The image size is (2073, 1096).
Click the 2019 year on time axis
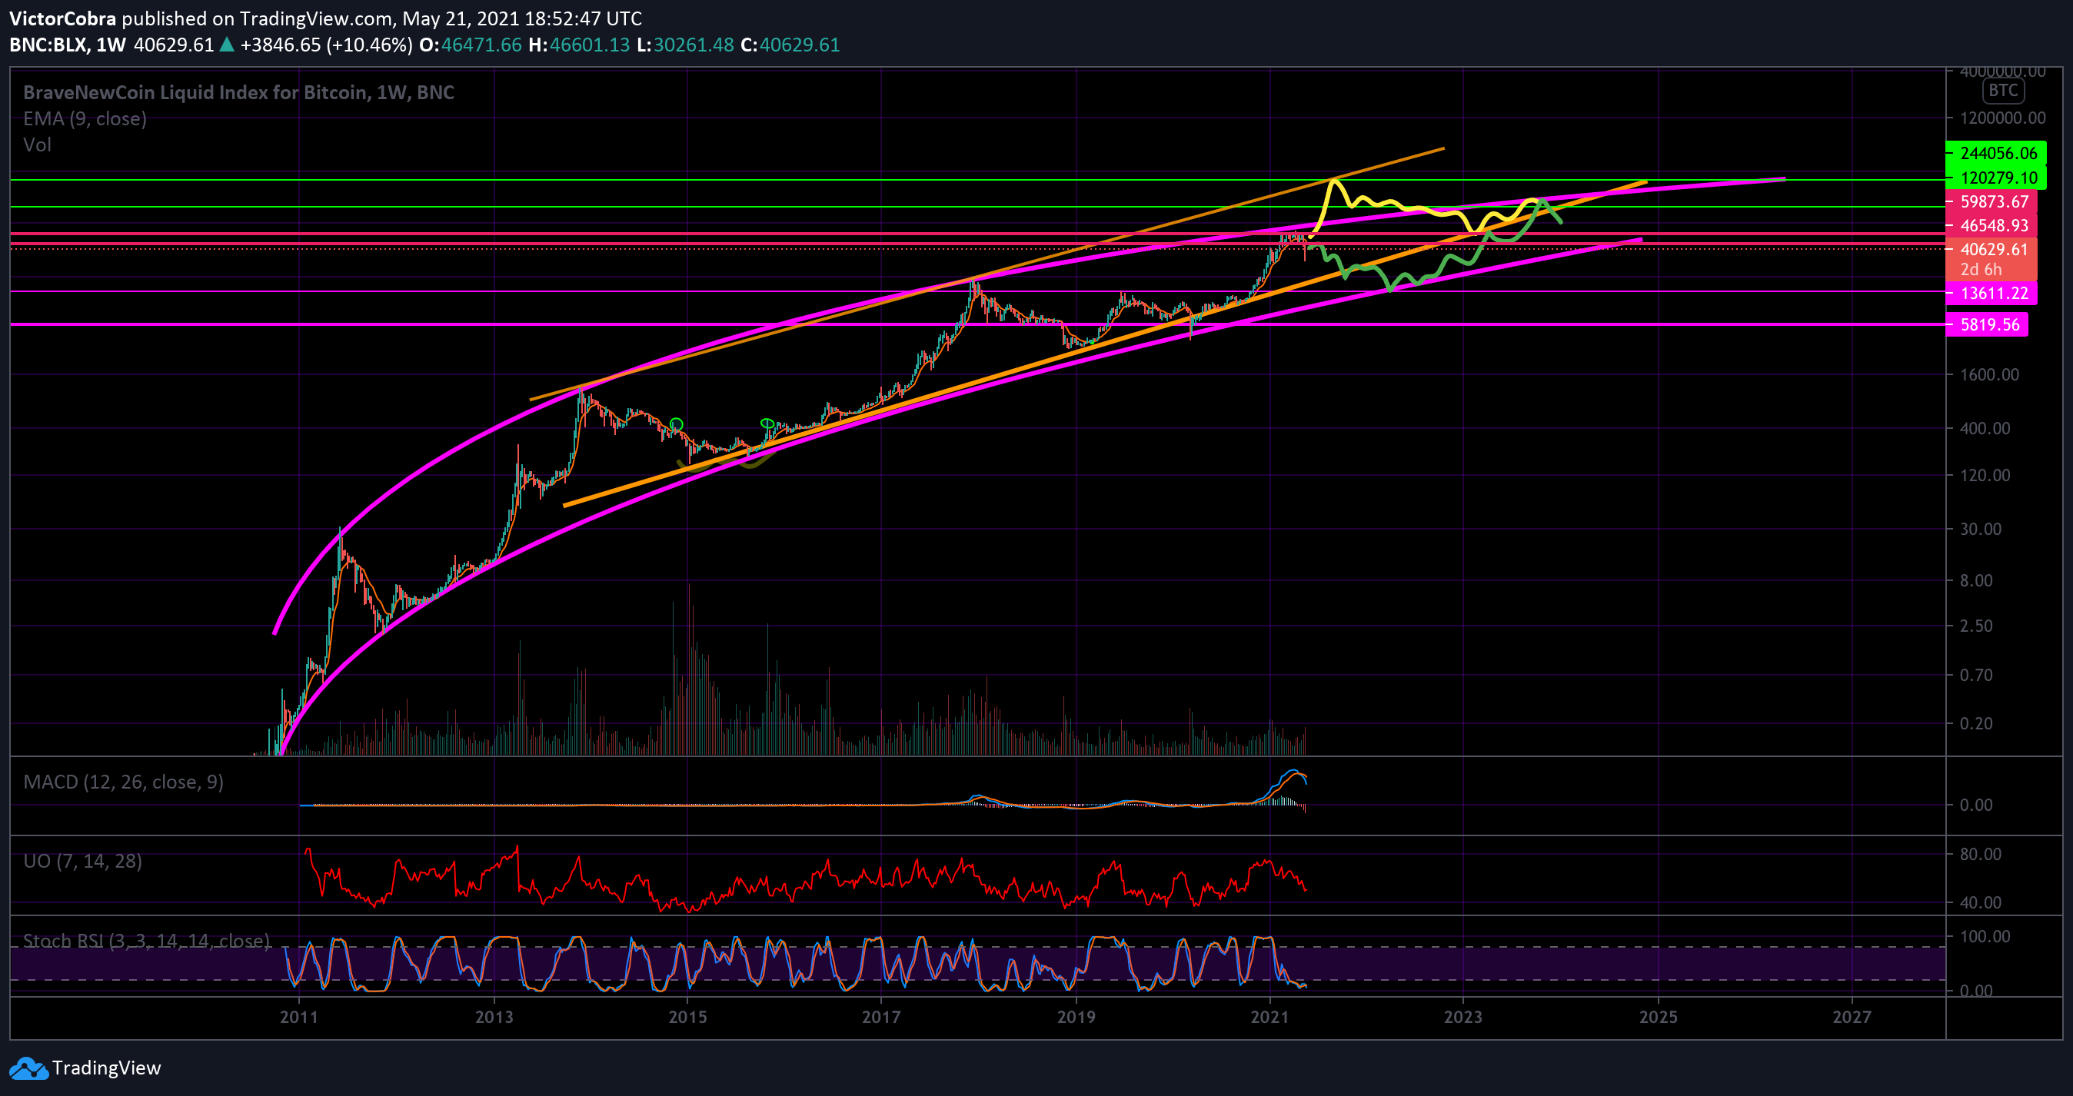click(1076, 1017)
